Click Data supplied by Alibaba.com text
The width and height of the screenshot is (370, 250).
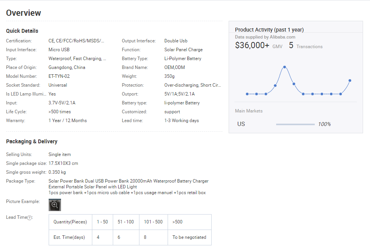coord(265,37)
